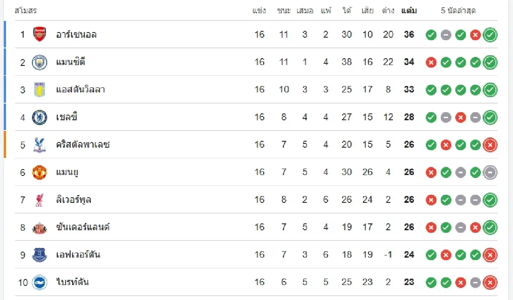Screen dimensions: 513x300
Task: Click the แต้ม points column header
Action: tap(409, 11)
